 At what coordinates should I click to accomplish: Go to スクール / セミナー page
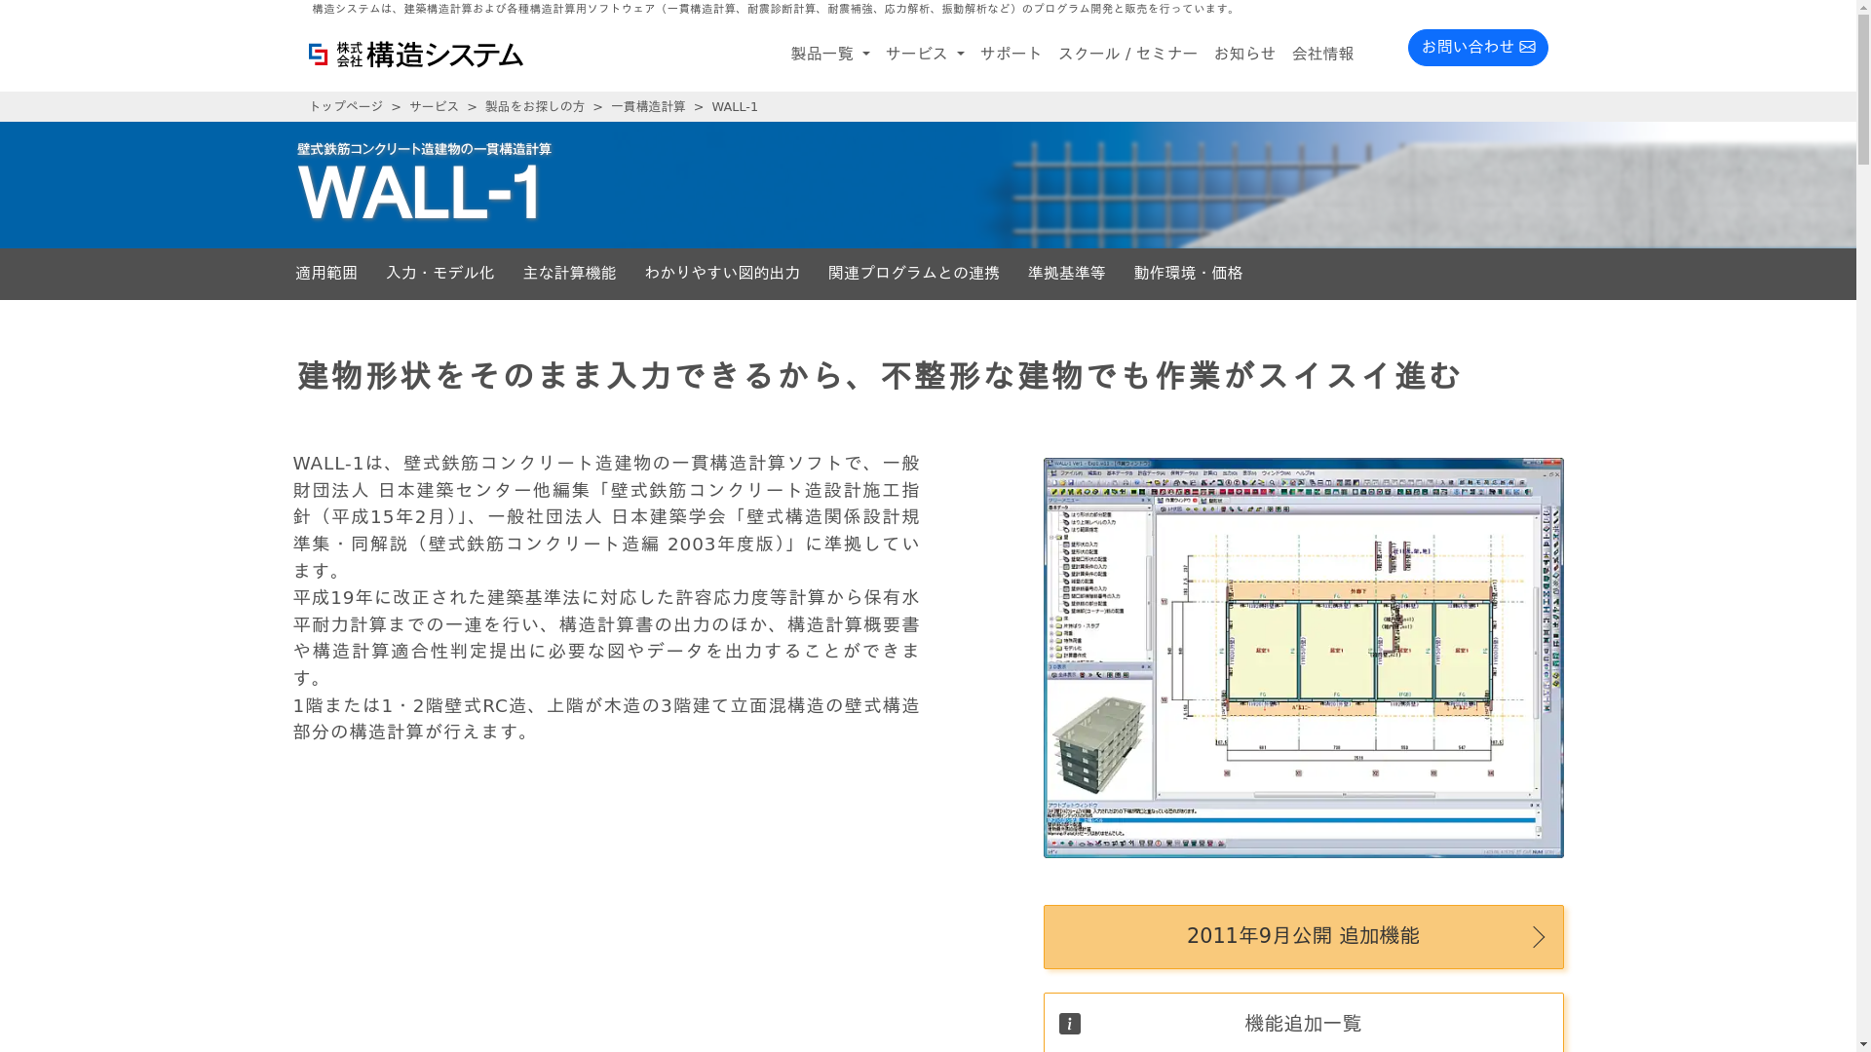[x=1127, y=54]
